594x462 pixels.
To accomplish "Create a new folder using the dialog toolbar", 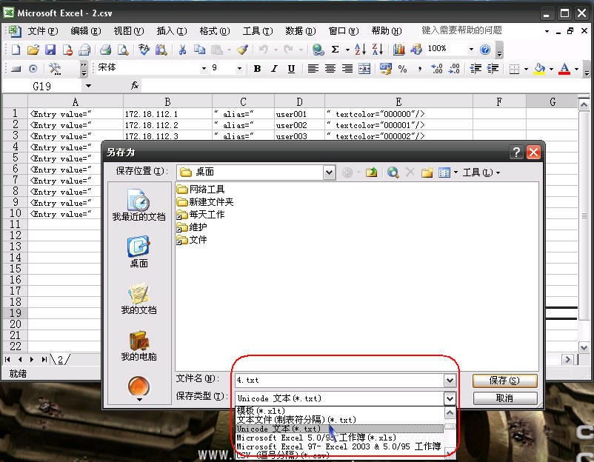I will 427,173.
